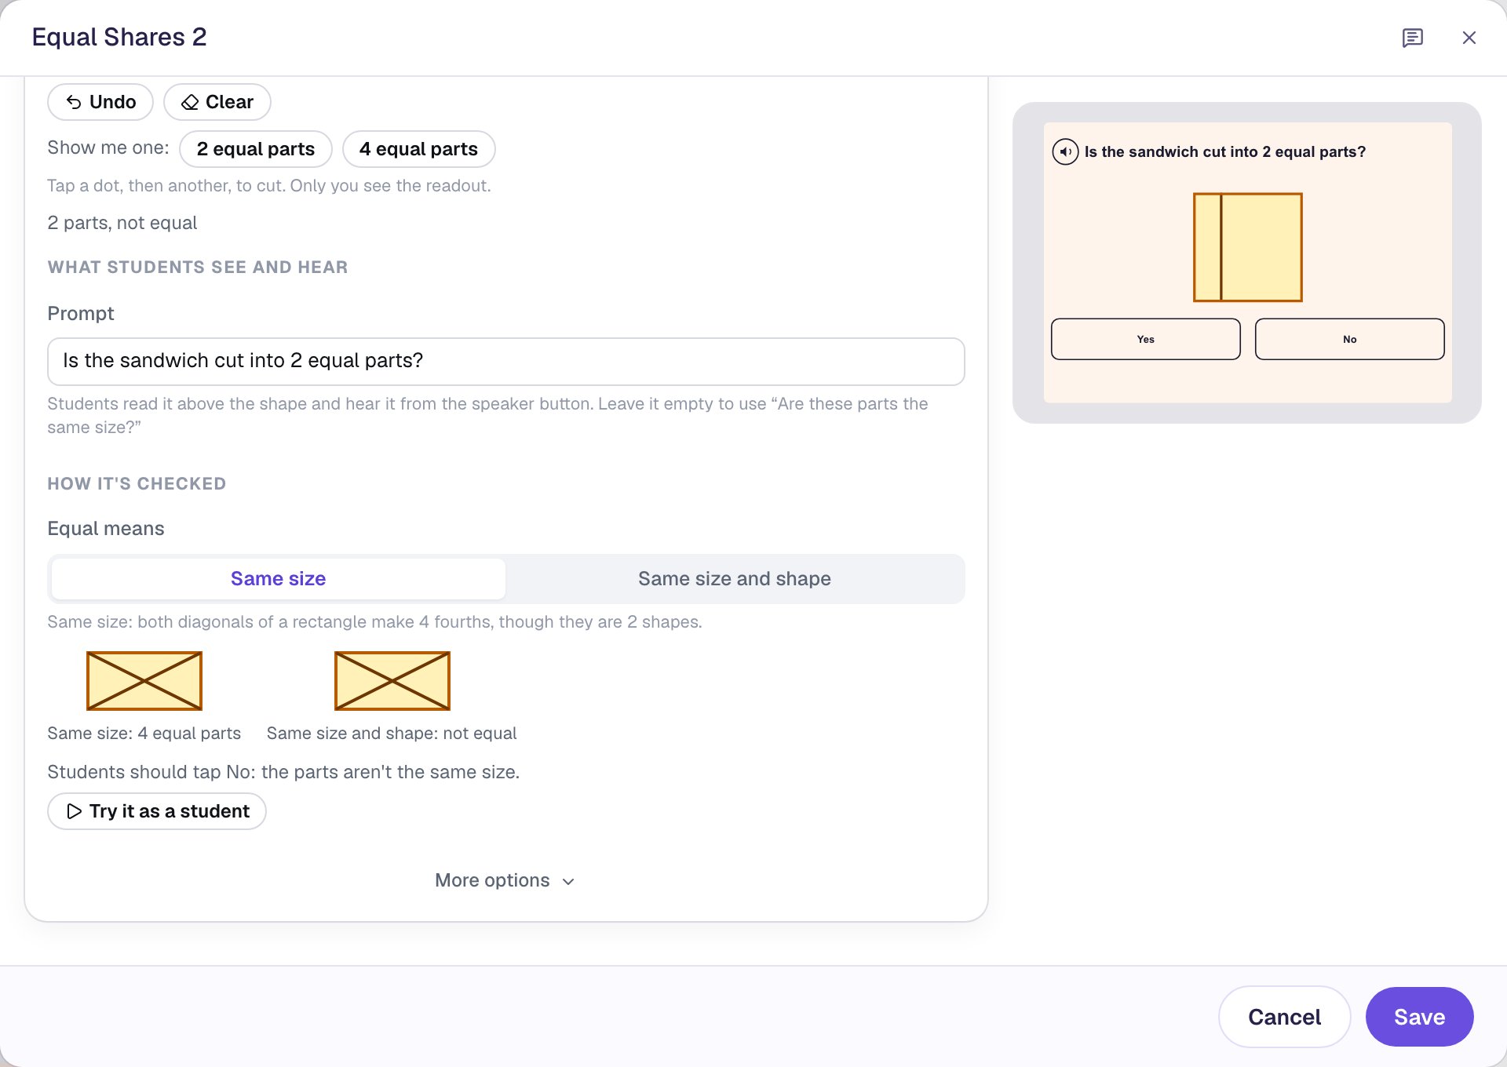Tap the No answer in preview
The image size is (1507, 1067).
pyautogui.click(x=1350, y=339)
